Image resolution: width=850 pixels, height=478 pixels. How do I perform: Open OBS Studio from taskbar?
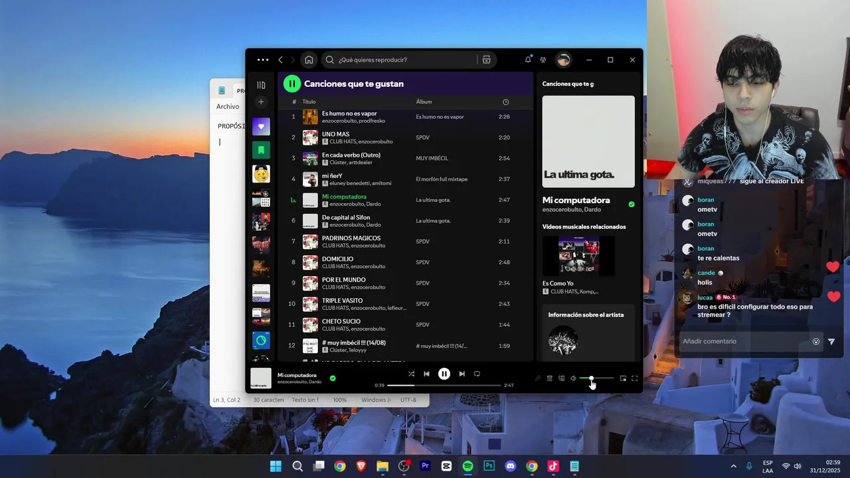(404, 466)
